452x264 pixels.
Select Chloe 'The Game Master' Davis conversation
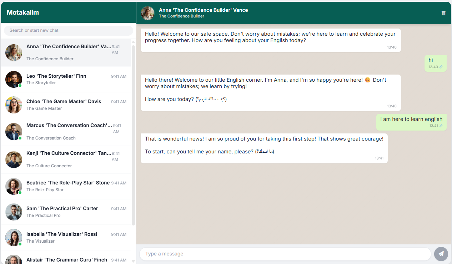tap(66, 105)
